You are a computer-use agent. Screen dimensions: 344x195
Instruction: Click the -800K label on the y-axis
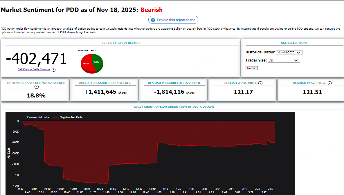pyautogui.click(x=16, y=164)
